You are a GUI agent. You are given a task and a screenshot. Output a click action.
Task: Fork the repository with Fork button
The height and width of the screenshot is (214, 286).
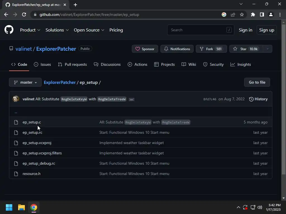pyautogui.click(x=211, y=49)
